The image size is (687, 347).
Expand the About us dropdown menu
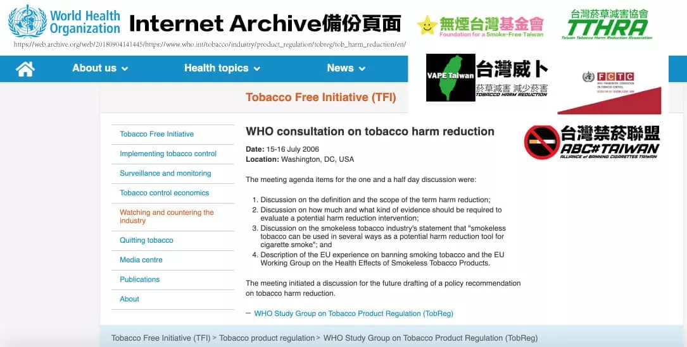[100, 68]
